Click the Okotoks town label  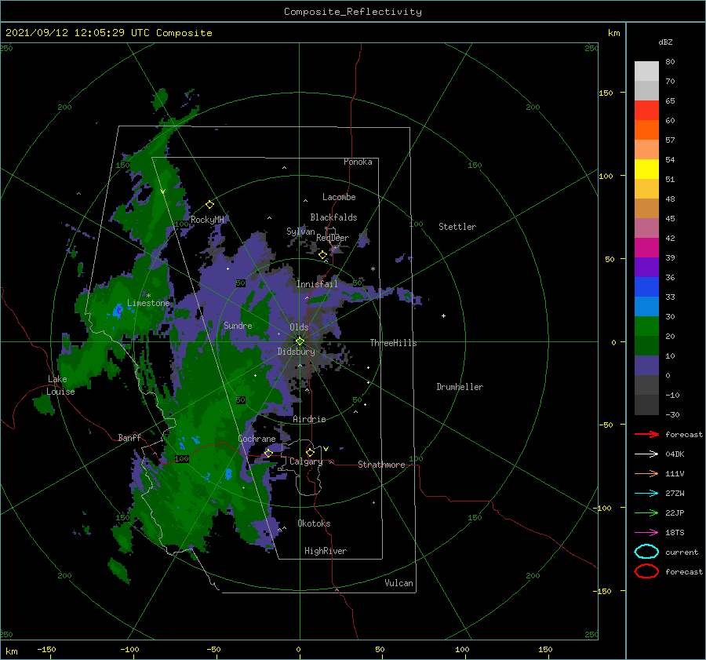[314, 523]
